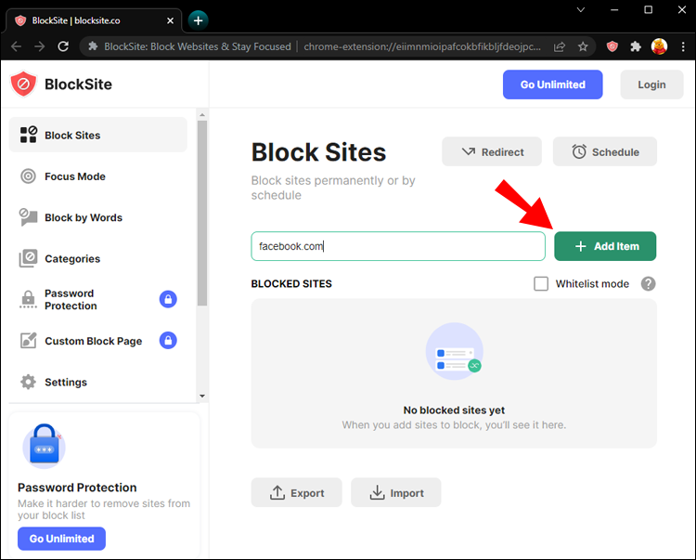The width and height of the screenshot is (696, 560).
Task: Click the No blocked sites yet illustration
Action: (x=454, y=351)
